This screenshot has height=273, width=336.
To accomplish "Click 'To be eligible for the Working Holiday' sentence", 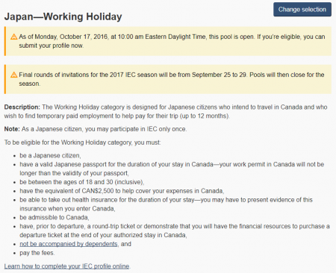I will [x=83, y=142].
